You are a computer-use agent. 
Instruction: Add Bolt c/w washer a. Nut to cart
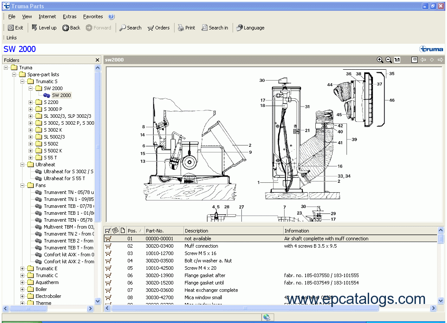pyautogui.click(x=108, y=261)
